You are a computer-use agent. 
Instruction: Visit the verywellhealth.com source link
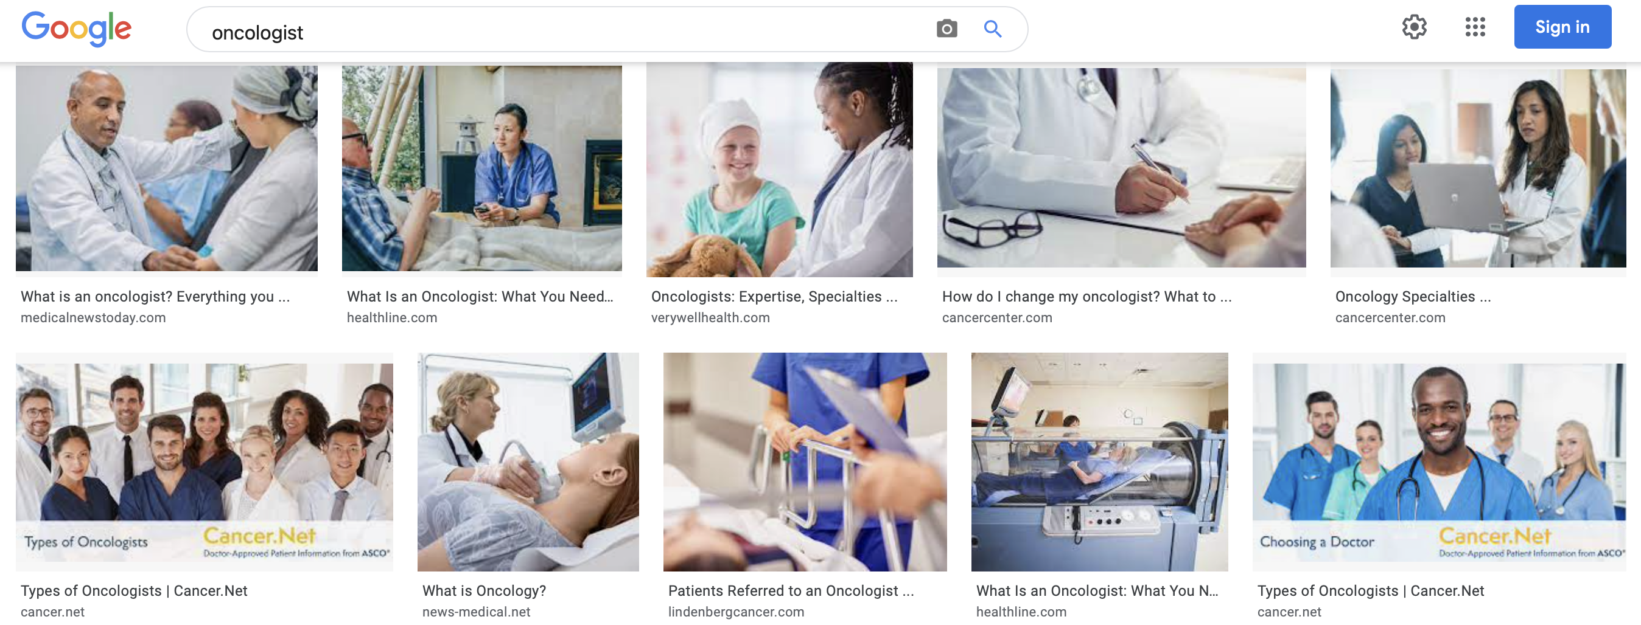(710, 317)
